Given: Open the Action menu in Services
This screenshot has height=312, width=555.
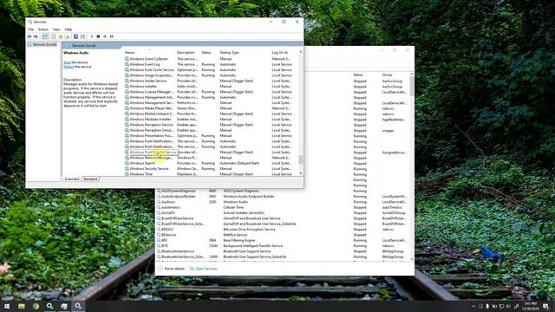Looking at the screenshot, I should click(x=43, y=29).
